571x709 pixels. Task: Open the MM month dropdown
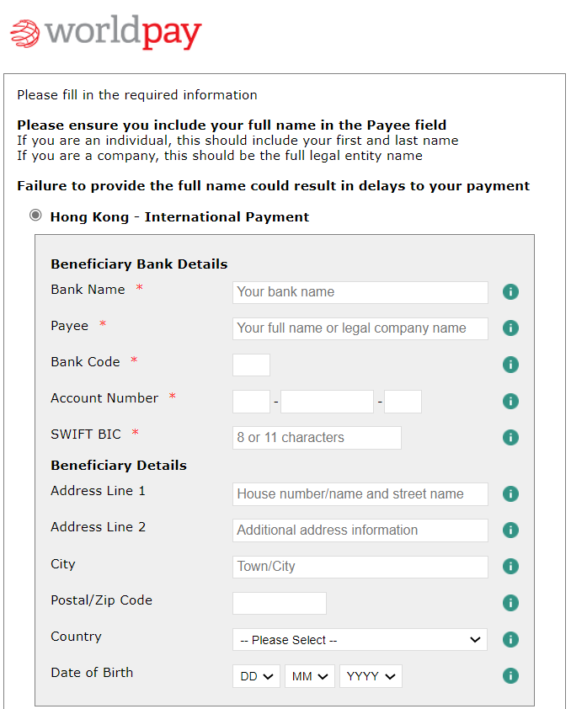point(310,676)
